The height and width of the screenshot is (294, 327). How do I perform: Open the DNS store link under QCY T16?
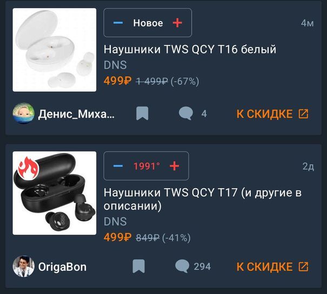pyautogui.click(x=115, y=65)
